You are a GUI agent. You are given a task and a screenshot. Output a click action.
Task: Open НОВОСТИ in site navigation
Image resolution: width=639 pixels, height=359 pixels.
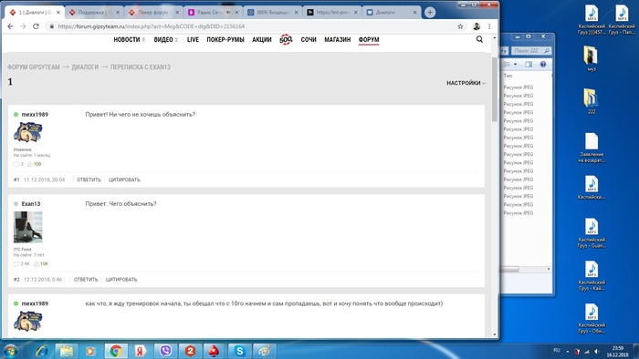tap(127, 39)
